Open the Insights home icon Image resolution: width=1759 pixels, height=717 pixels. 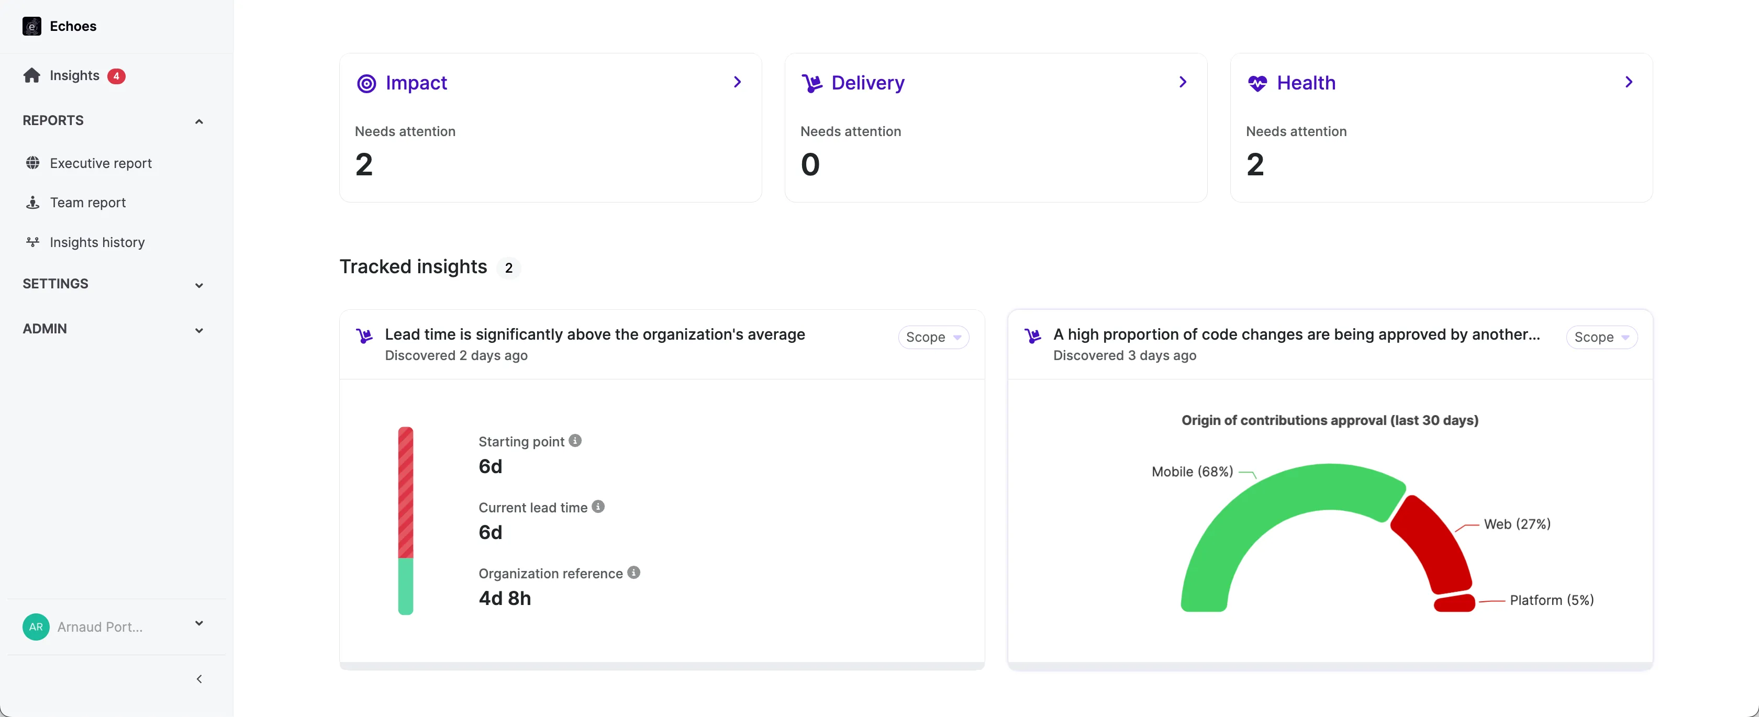tap(31, 75)
